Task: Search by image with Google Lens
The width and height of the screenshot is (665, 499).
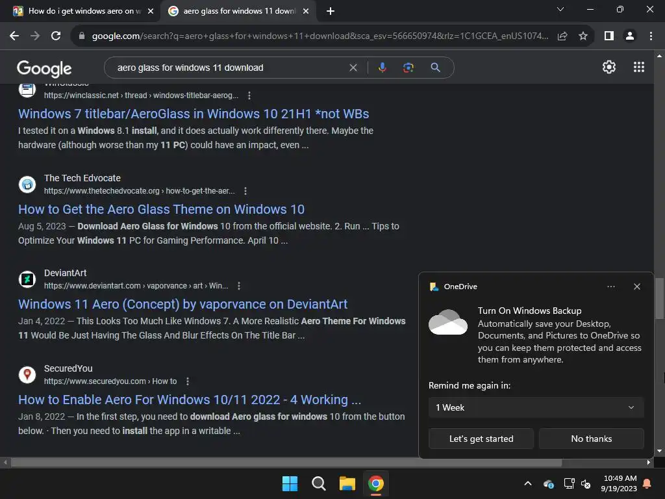Action: [x=408, y=68]
